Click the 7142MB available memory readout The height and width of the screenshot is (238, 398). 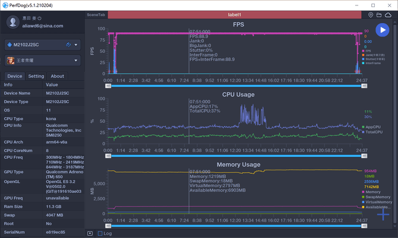371,187
